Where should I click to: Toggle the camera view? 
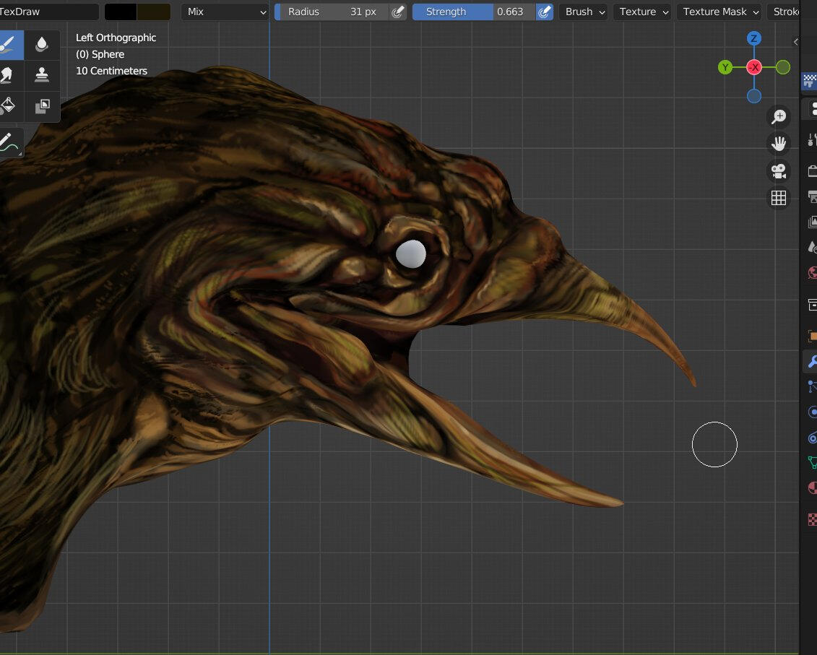pyautogui.click(x=779, y=171)
